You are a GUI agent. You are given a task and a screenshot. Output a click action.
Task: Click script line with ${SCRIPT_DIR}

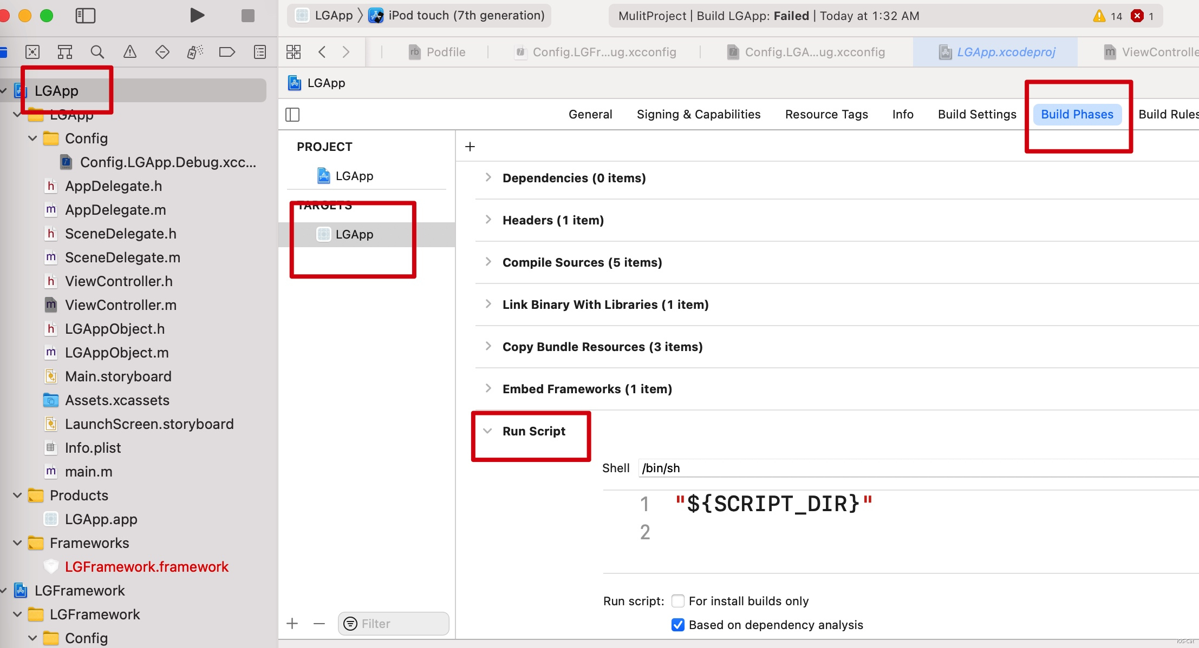774,504
